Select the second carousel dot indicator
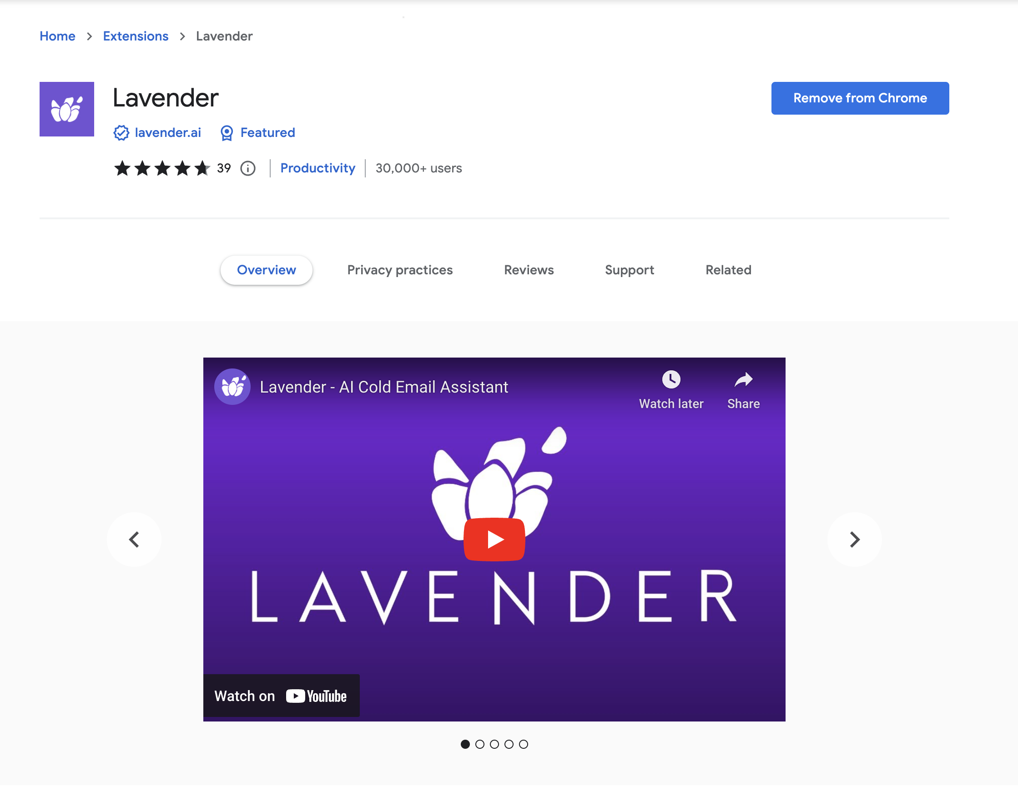 tap(479, 744)
